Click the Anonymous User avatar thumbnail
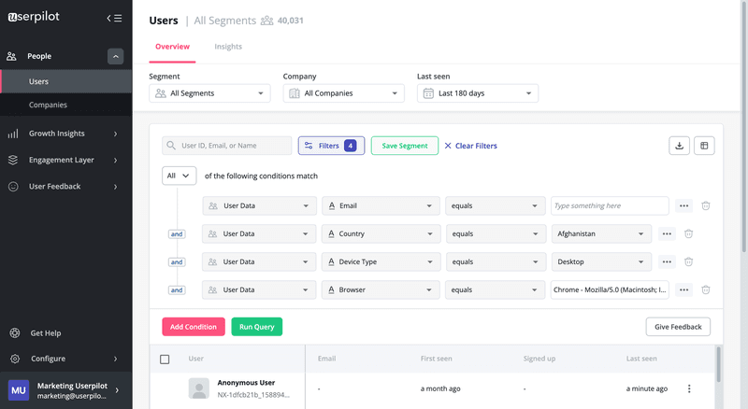The image size is (748, 409). (x=199, y=388)
